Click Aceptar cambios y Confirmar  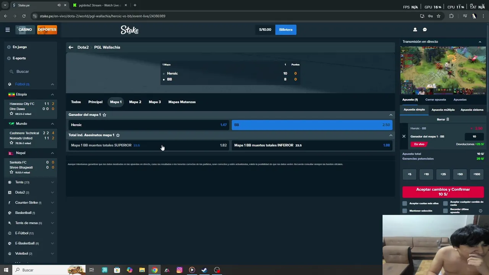point(443,192)
